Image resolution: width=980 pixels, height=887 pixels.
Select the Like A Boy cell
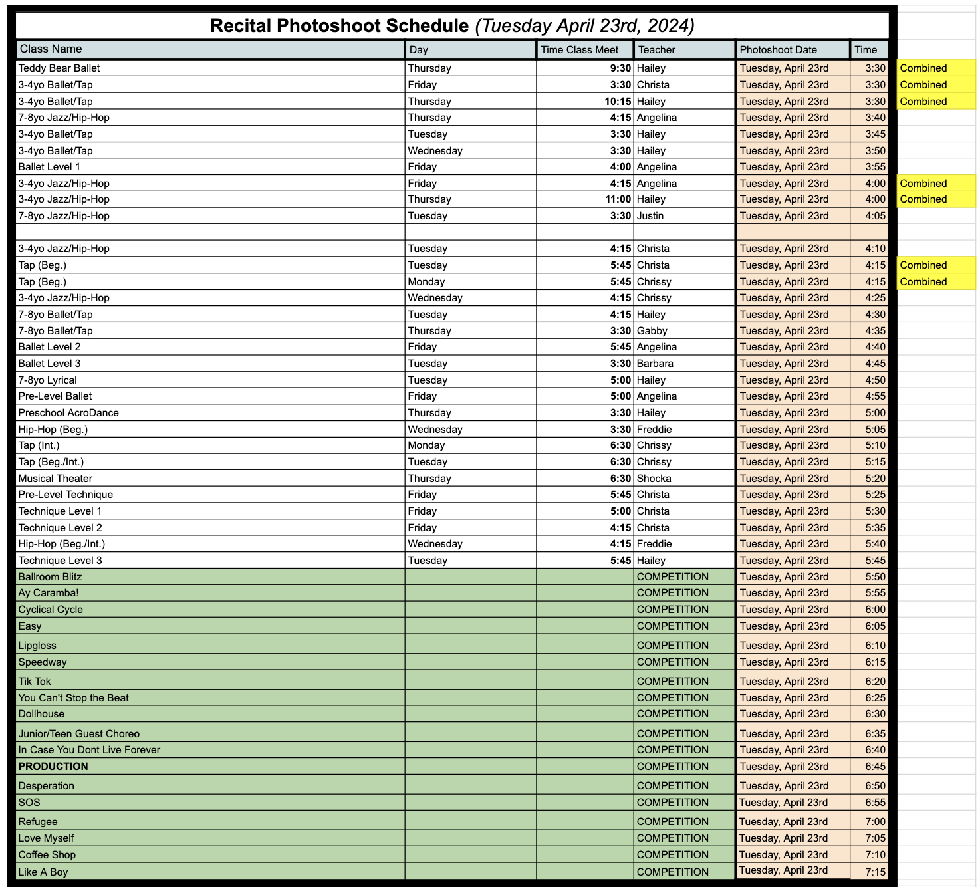(x=211, y=872)
